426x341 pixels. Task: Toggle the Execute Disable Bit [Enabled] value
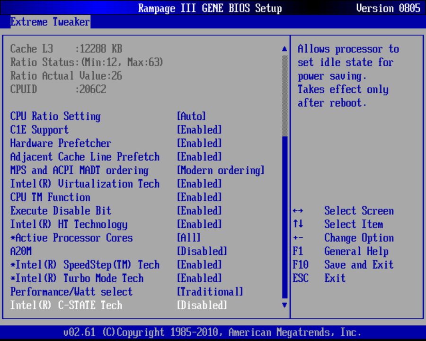(x=199, y=211)
